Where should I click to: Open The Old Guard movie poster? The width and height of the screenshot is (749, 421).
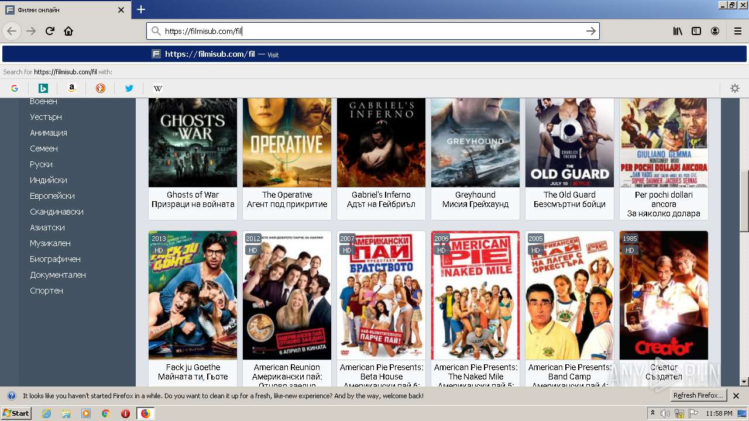[x=569, y=143]
